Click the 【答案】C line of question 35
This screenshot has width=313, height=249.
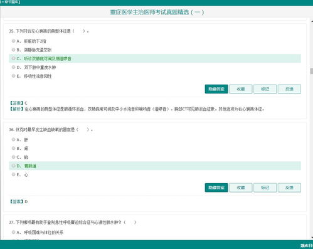point(18,103)
